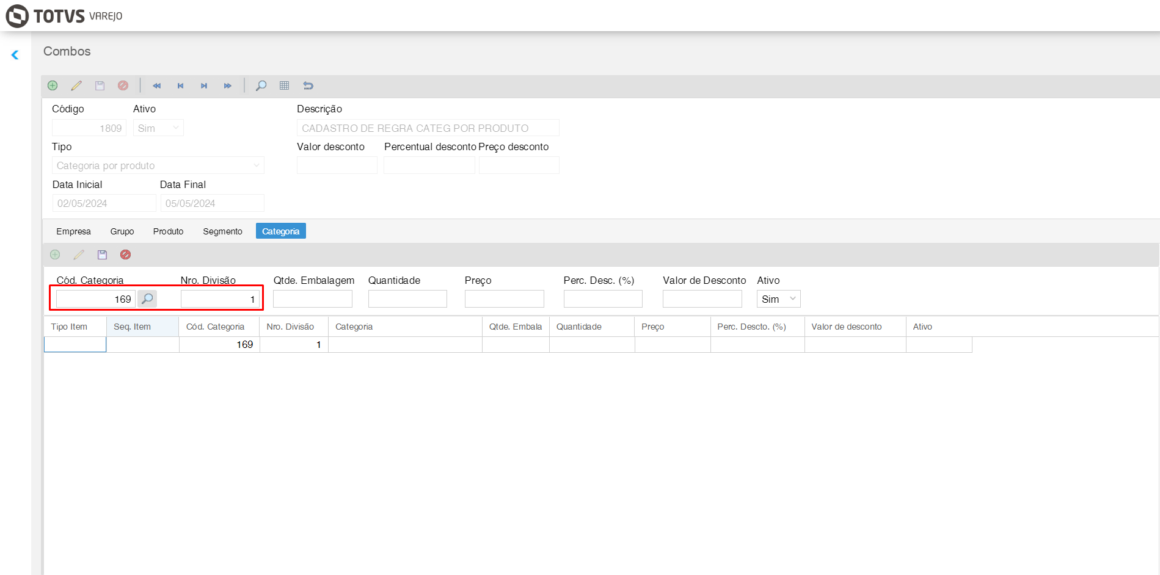Click the add new combo icon in main toolbar
Viewport: 1160px width, 575px height.
click(x=53, y=85)
